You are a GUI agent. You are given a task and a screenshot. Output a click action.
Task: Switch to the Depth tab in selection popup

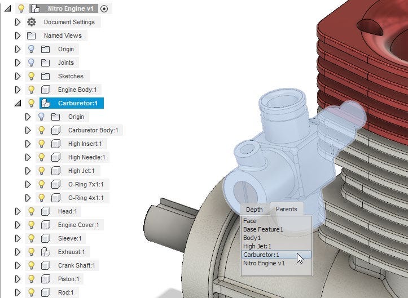tap(254, 210)
